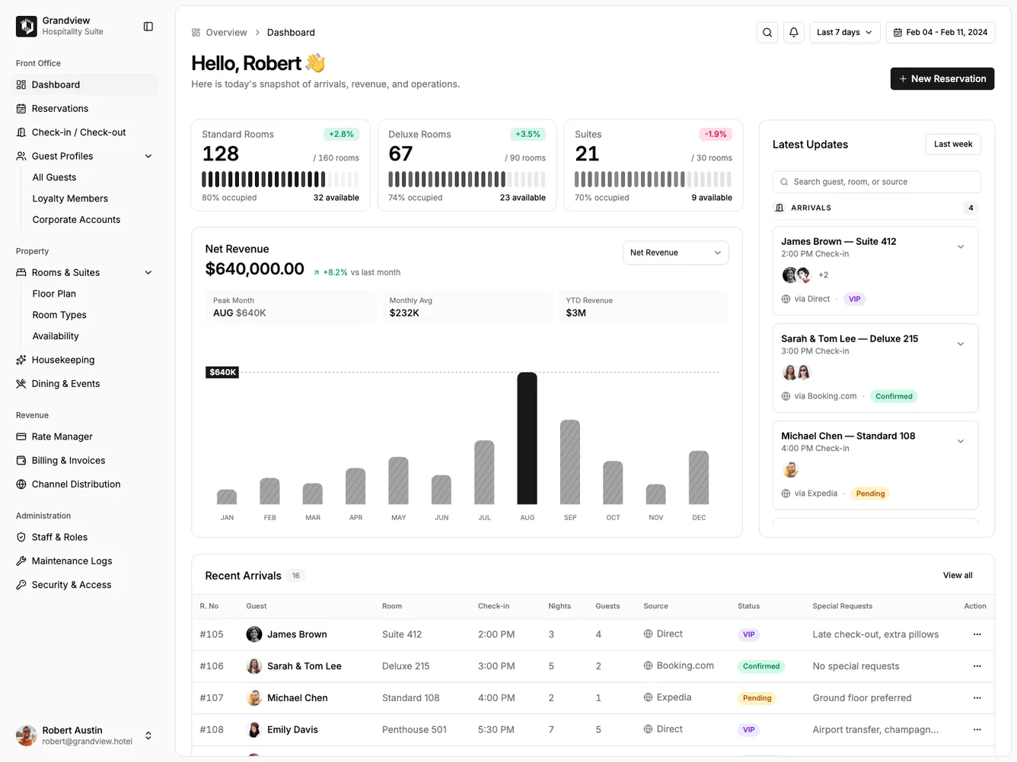Click the notifications bell icon
1017x762 pixels.
coord(793,32)
